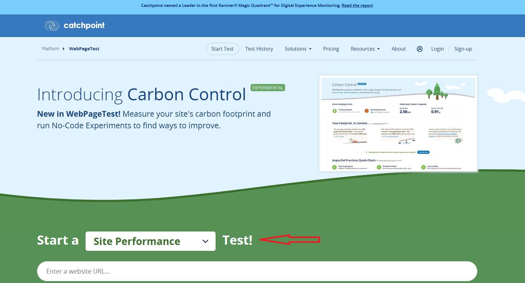Click the breadcrumb arrow after Platform
This screenshot has width=525, height=283.
coord(64,49)
